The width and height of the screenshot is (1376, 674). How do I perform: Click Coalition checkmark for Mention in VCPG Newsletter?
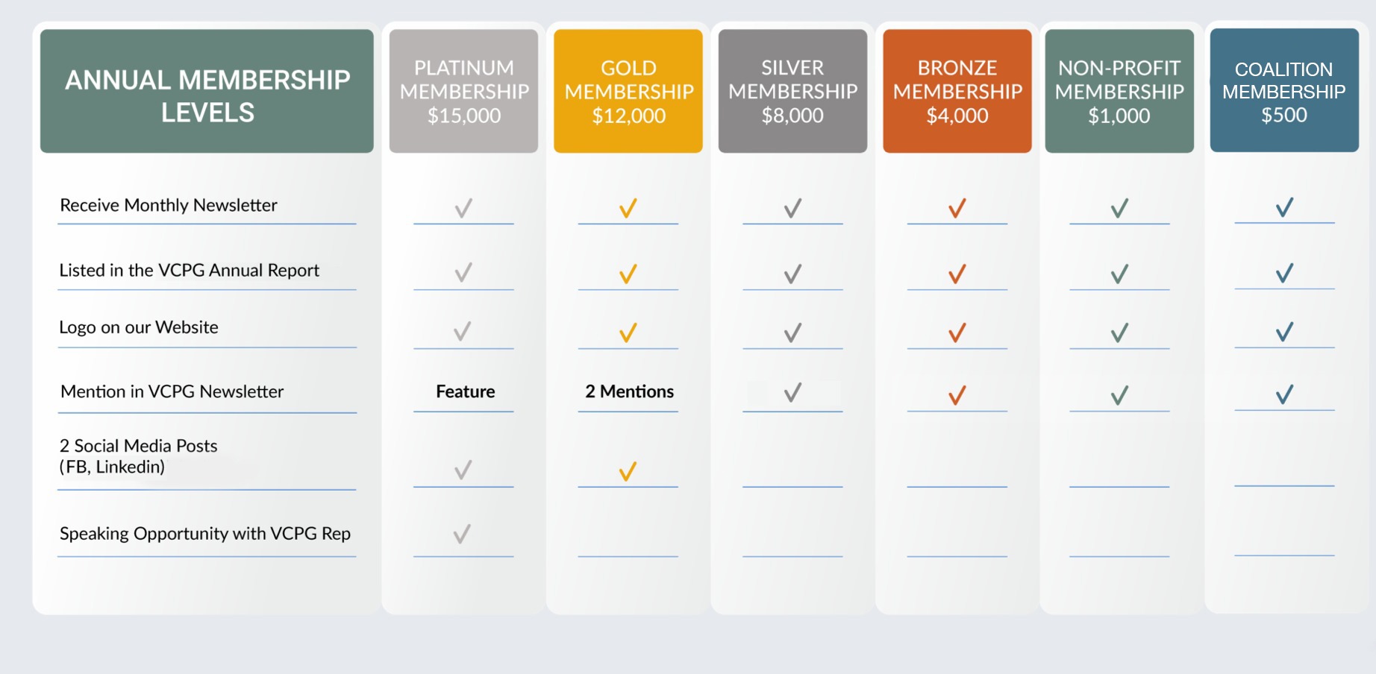[1284, 394]
